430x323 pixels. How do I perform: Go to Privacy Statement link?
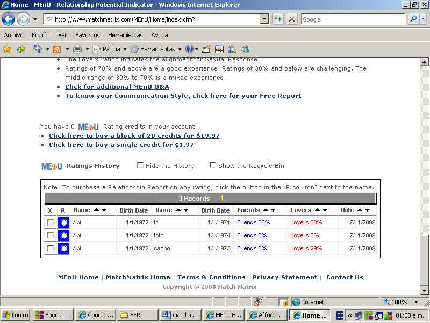point(285,277)
